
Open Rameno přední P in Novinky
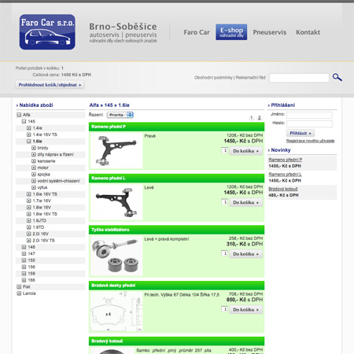pos(285,160)
